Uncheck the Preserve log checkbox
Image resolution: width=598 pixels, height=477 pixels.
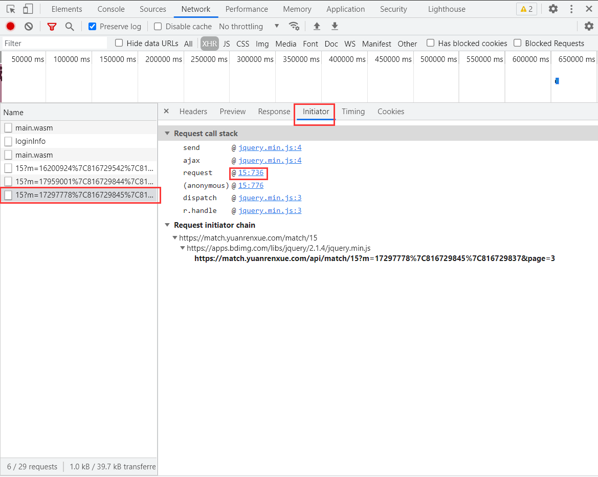(x=92, y=27)
